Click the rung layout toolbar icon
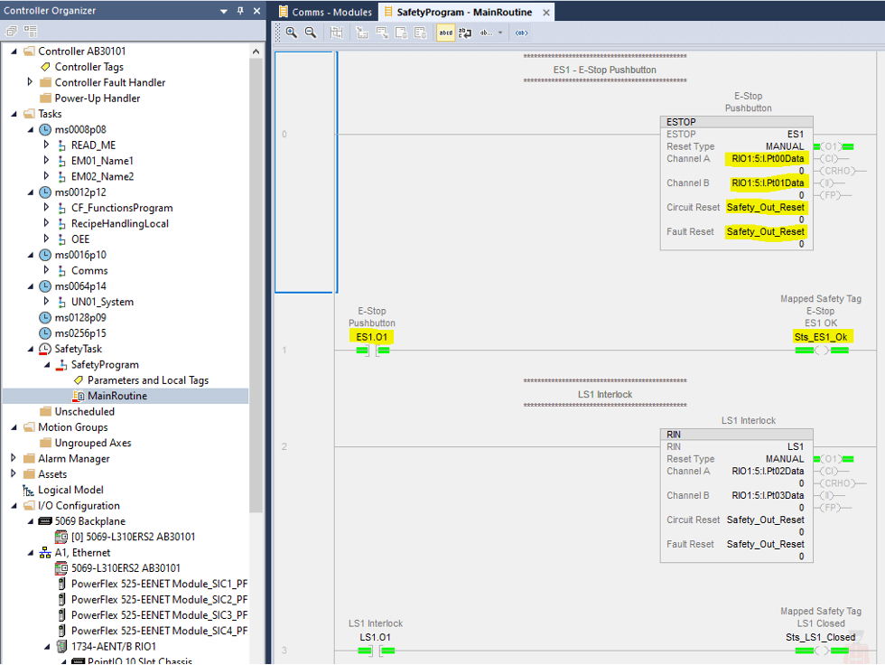Viewport: 885px width, 665px height. tap(336, 33)
